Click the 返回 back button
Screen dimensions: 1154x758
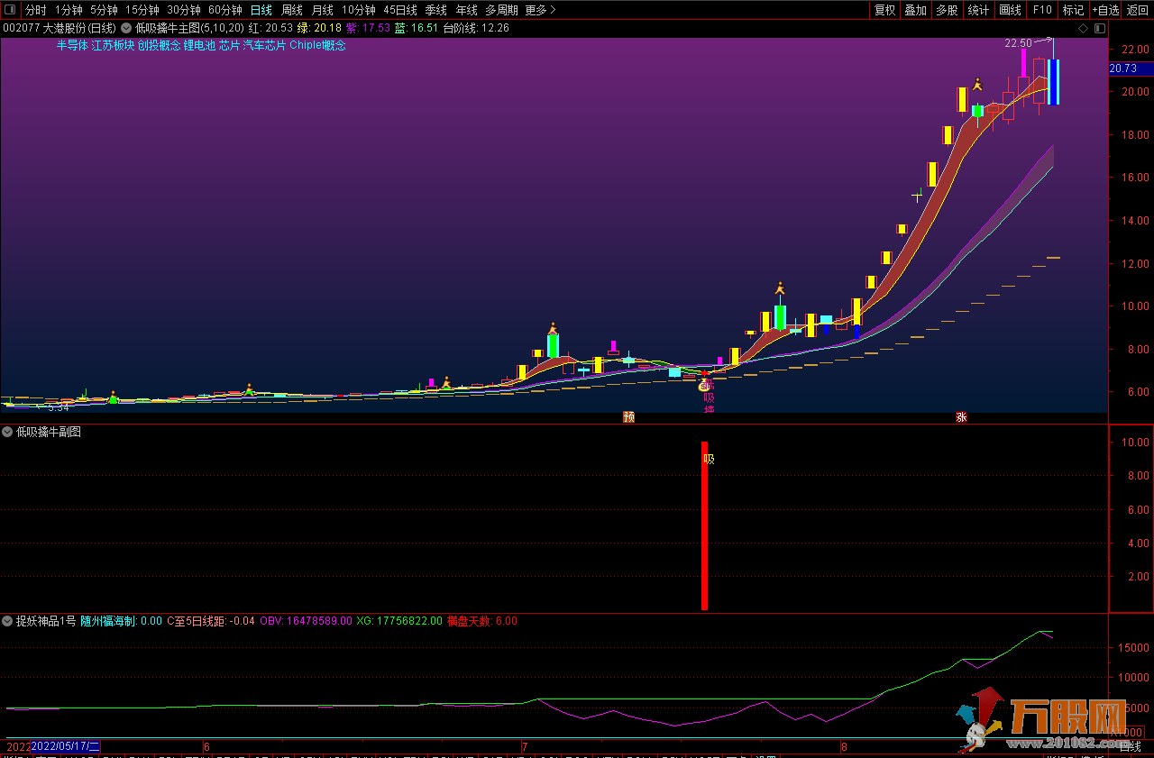point(1138,10)
